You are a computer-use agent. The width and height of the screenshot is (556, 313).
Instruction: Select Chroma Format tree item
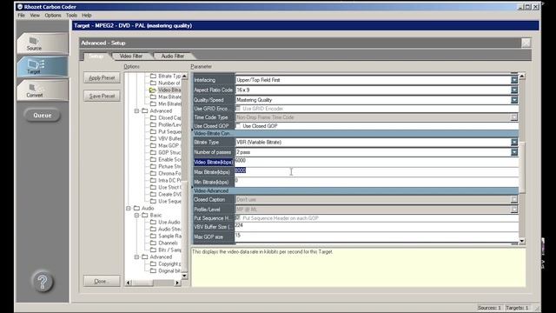click(x=169, y=174)
